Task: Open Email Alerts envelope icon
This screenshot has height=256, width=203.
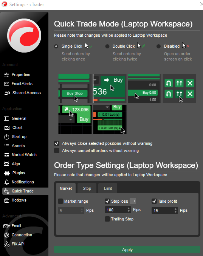Action: [x=6, y=84]
